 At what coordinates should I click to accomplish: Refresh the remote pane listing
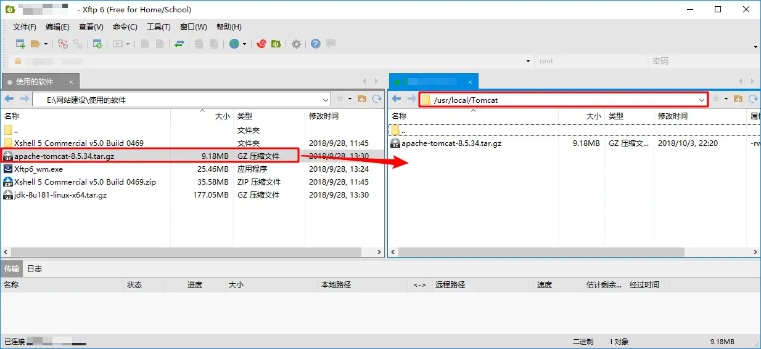point(753,99)
